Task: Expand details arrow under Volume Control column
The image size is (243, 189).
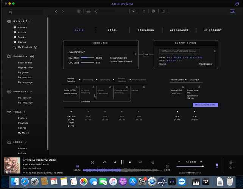Action: coord(178,112)
